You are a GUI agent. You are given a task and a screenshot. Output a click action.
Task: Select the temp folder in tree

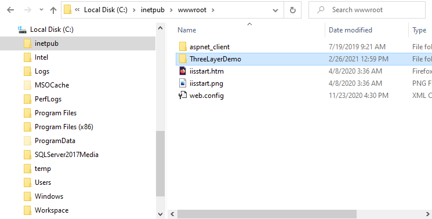coord(43,169)
